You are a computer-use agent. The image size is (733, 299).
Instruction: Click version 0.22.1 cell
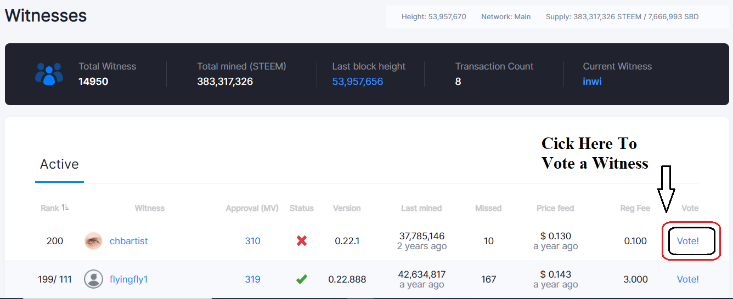pyautogui.click(x=347, y=241)
